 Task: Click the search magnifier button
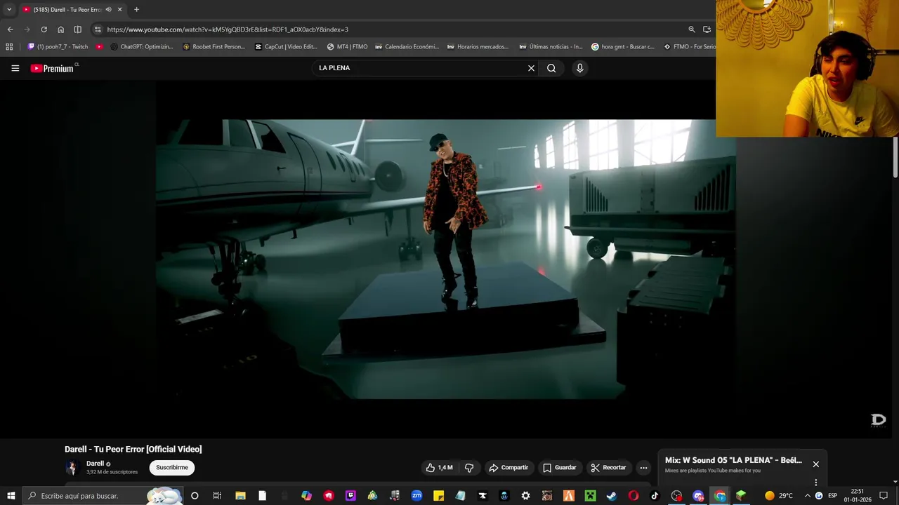(551, 68)
